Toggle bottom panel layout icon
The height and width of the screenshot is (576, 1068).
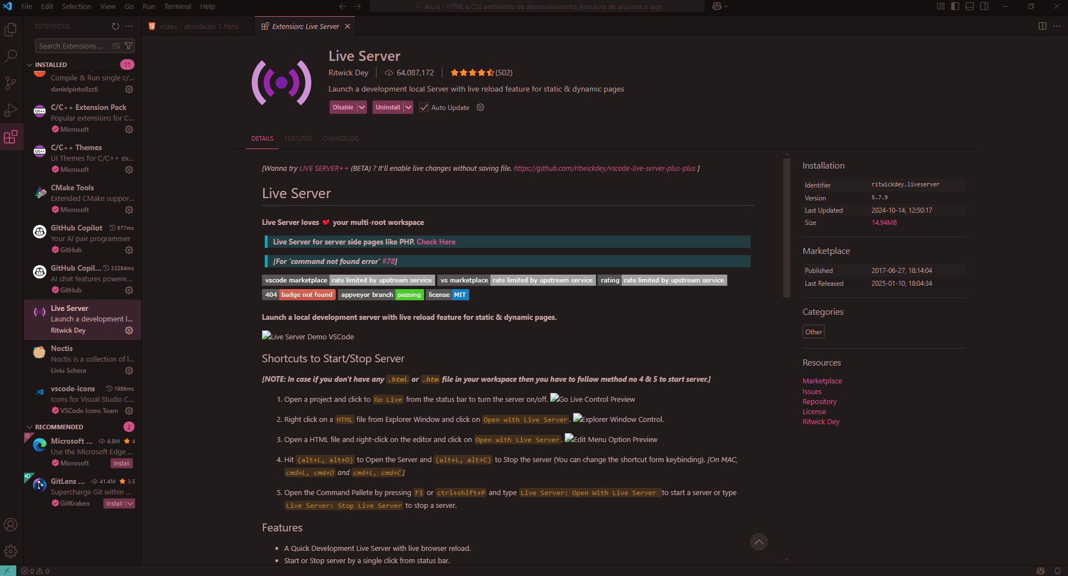pyautogui.click(x=970, y=6)
